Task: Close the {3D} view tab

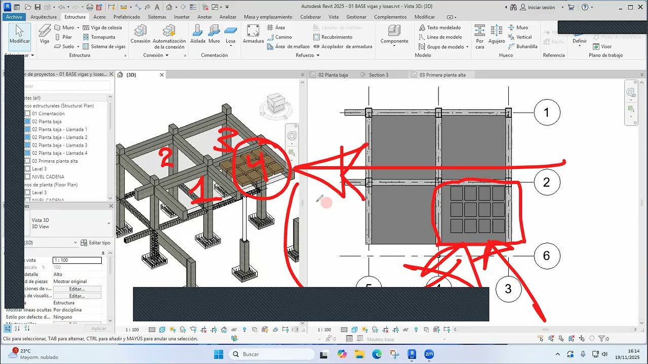Action: point(162,75)
